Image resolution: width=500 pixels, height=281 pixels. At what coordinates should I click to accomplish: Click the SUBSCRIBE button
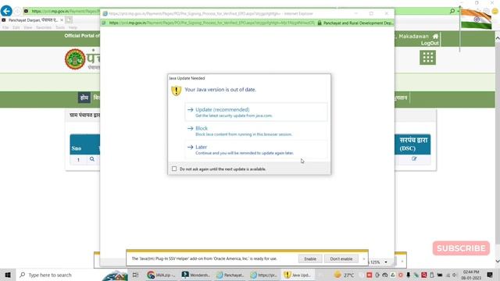(461, 248)
